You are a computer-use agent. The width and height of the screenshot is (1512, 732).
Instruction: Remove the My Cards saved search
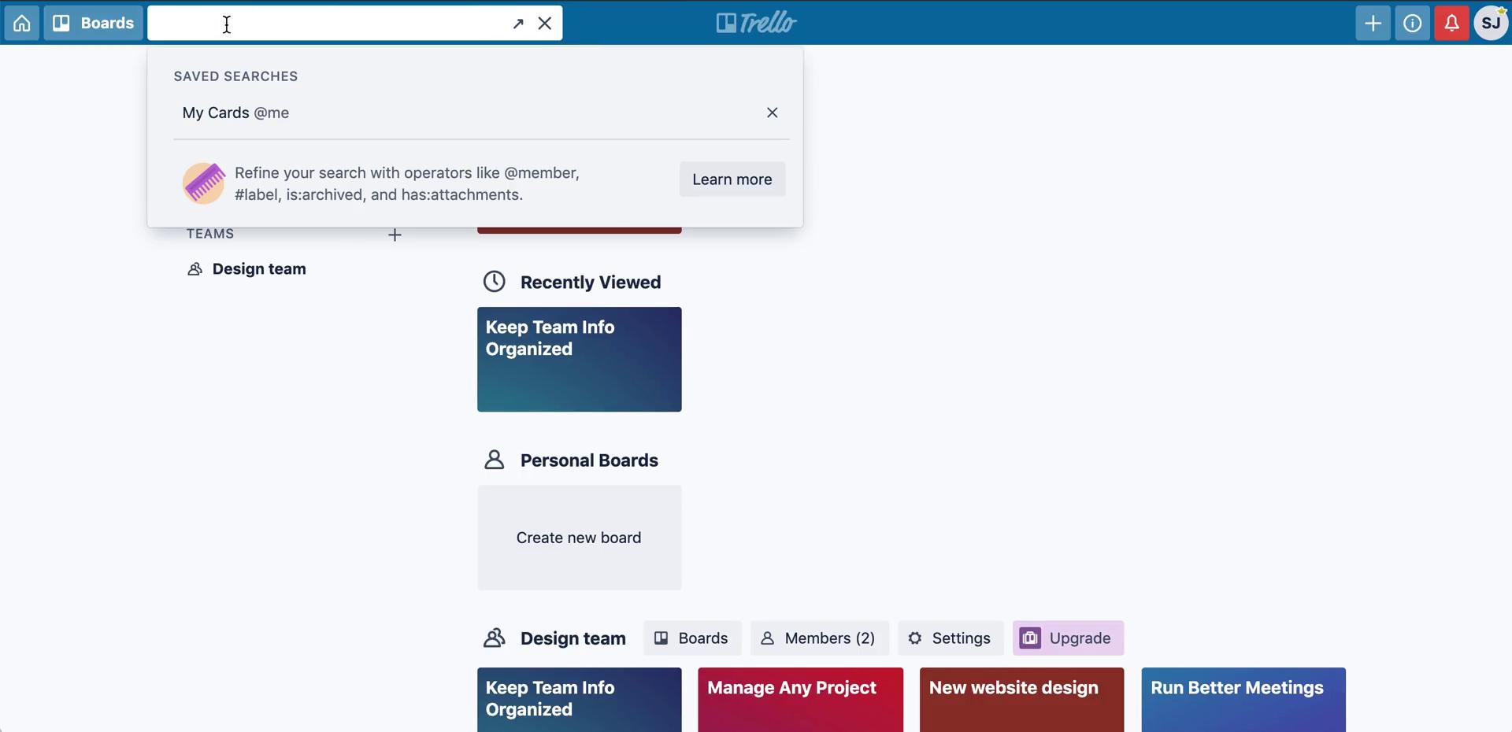coord(772,113)
